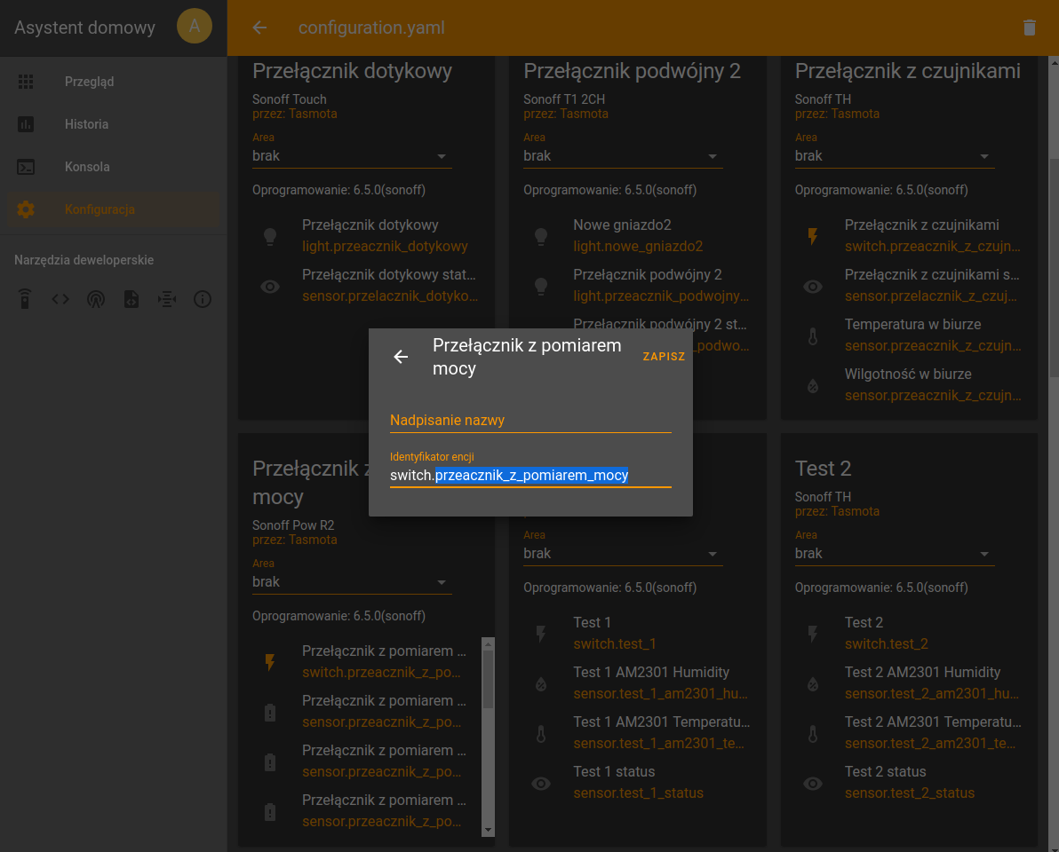Click the eye icon for Test 2 status
The height and width of the screenshot is (852, 1059).
pos(813,783)
